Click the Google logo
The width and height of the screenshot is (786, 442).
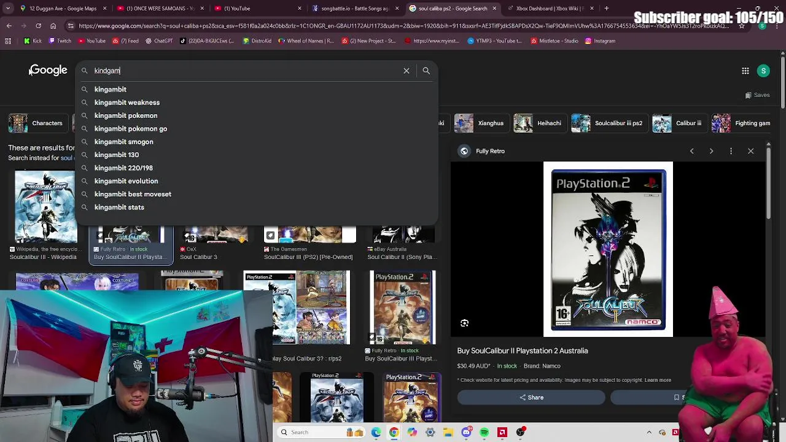point(48,71)
